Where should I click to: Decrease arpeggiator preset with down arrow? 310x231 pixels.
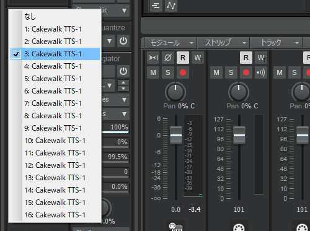pos(123,89)
